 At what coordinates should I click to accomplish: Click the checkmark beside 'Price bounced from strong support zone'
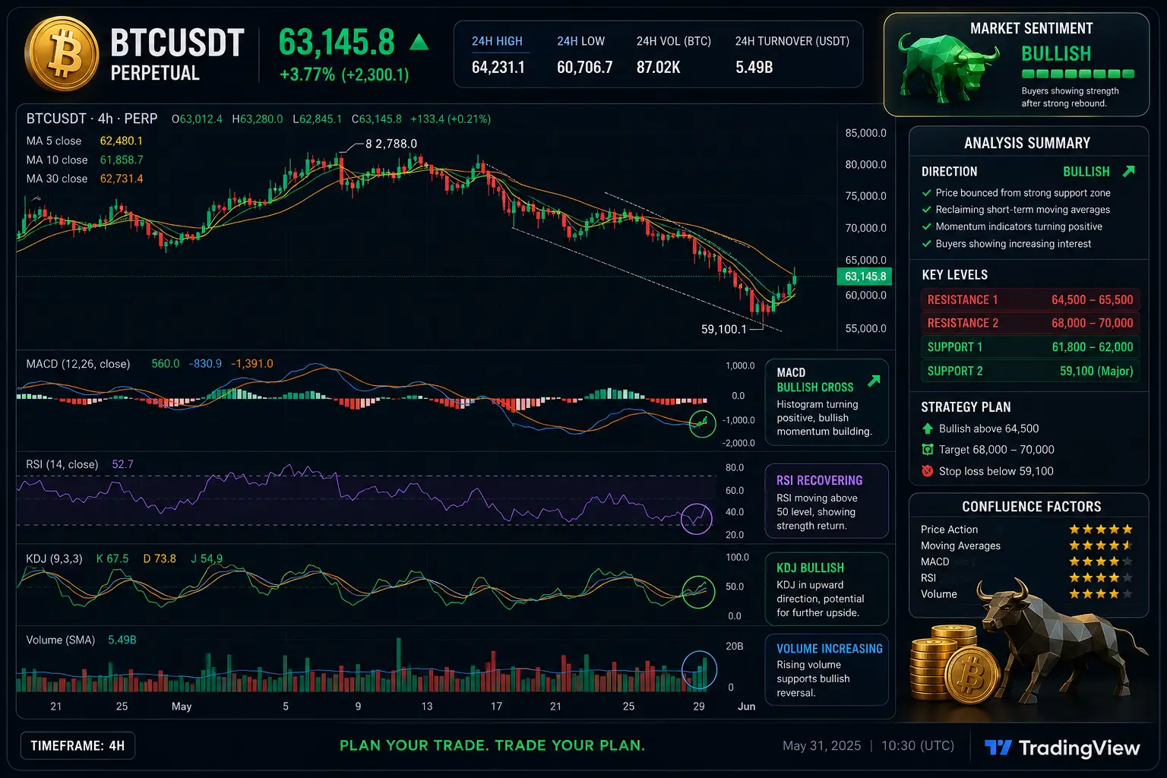[x=926, y=193]
